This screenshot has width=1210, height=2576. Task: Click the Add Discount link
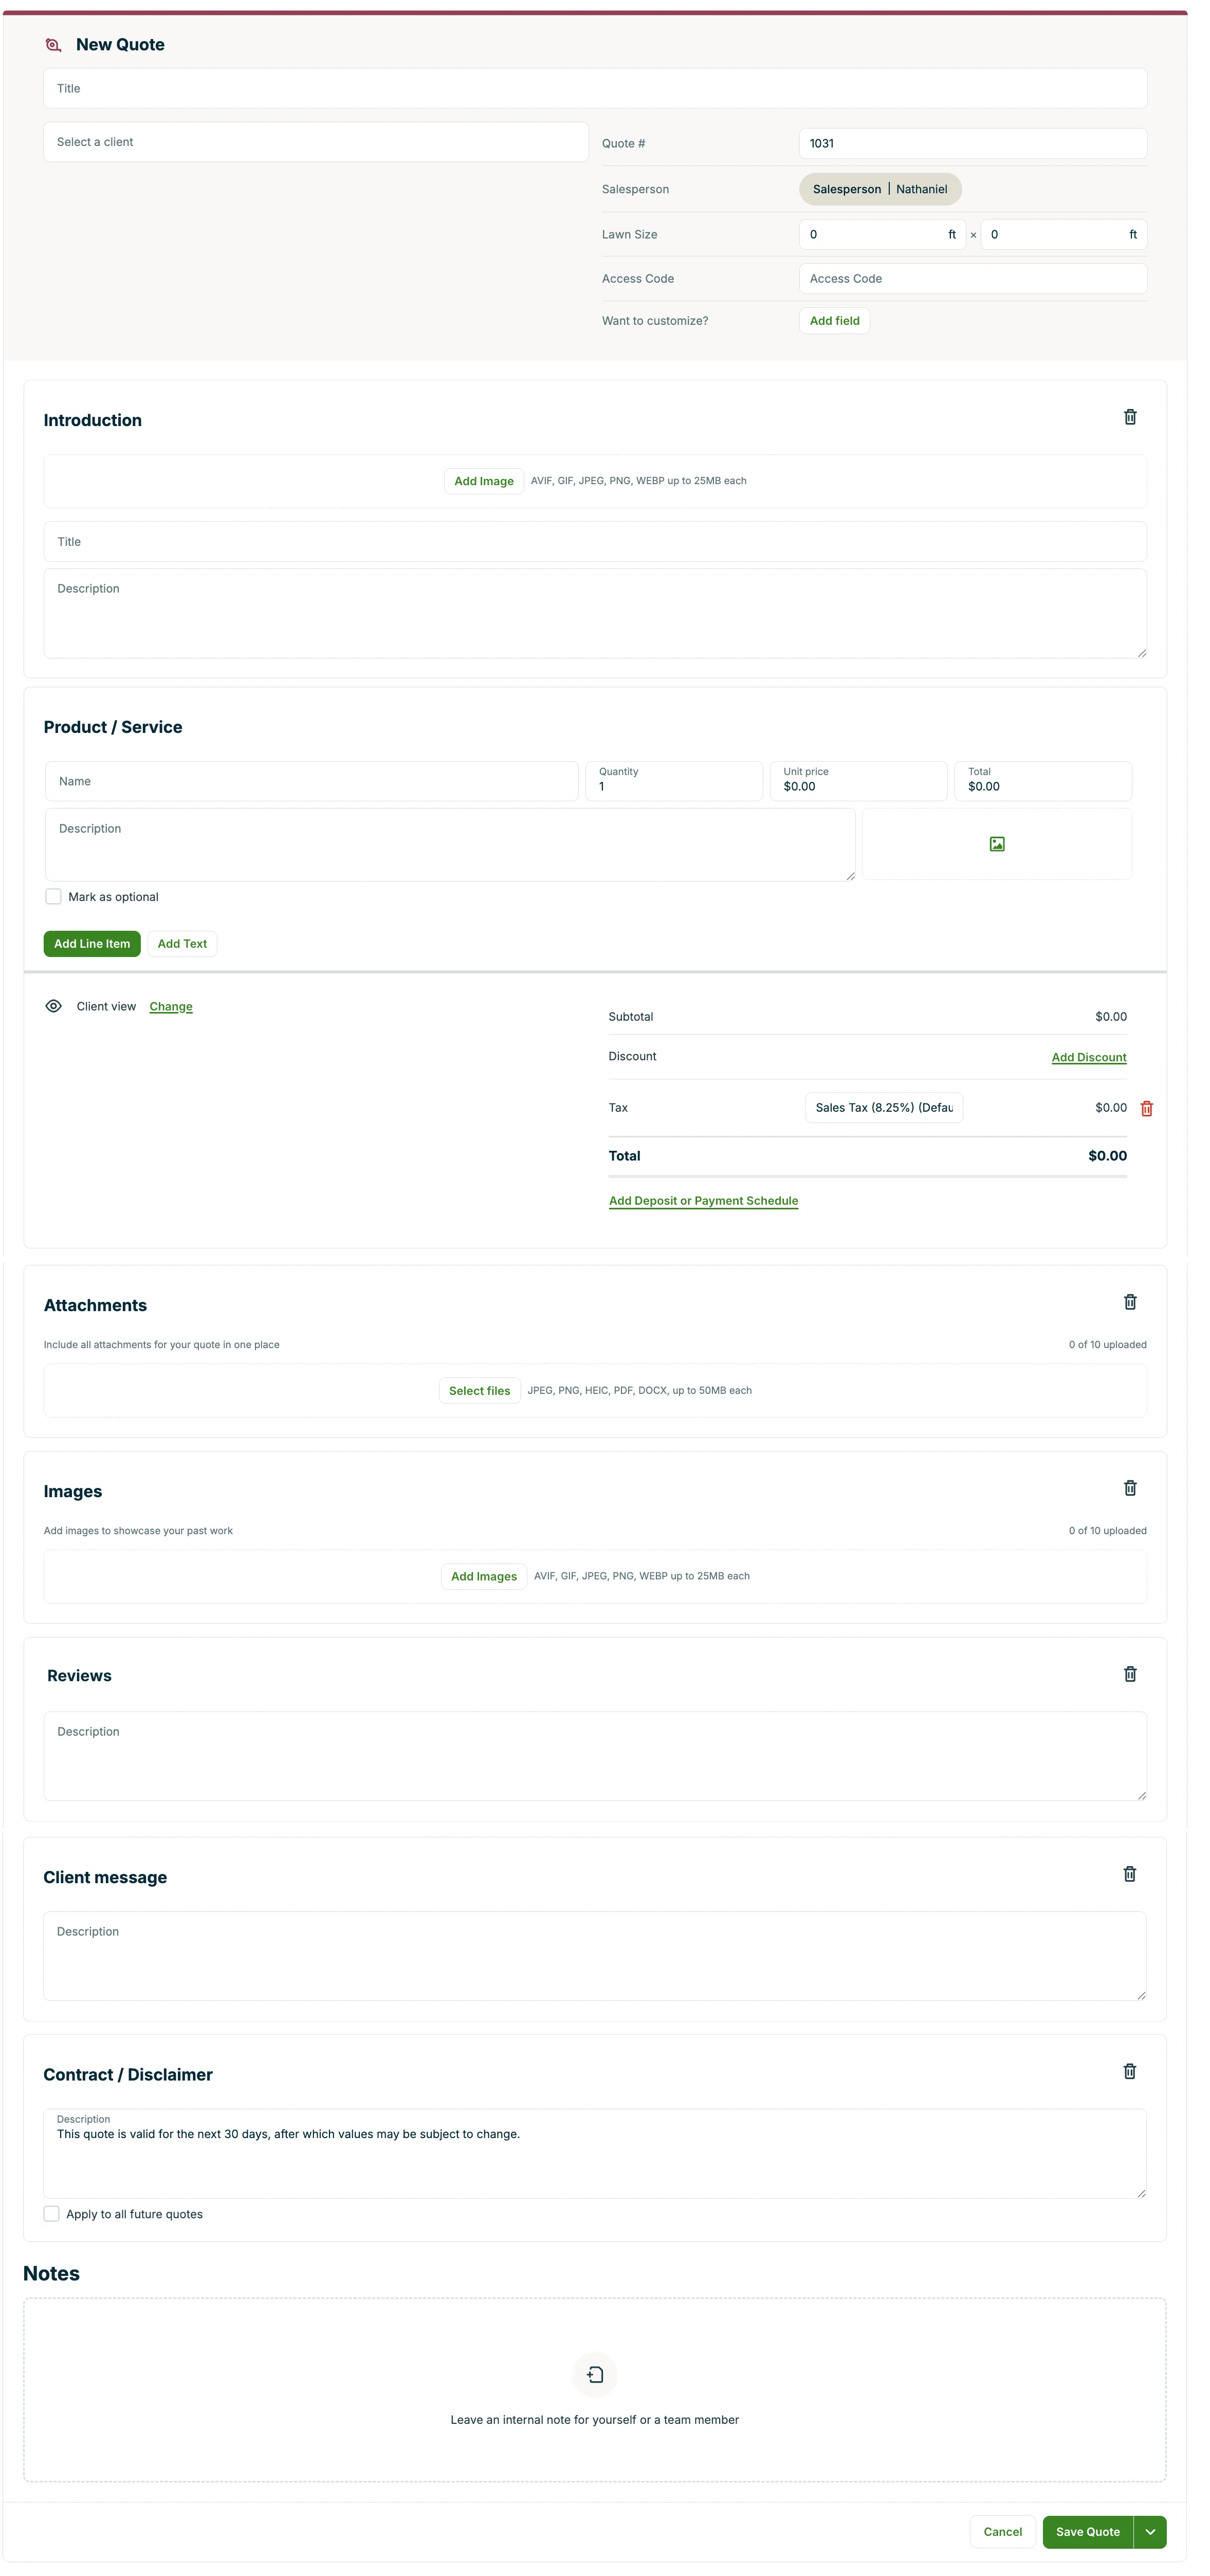coord(1089,1057)
